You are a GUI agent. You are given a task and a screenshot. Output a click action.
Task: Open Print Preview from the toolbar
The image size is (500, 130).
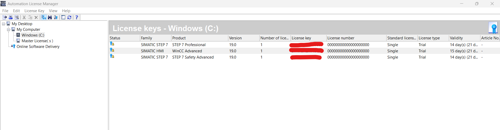tap(17, 17)
